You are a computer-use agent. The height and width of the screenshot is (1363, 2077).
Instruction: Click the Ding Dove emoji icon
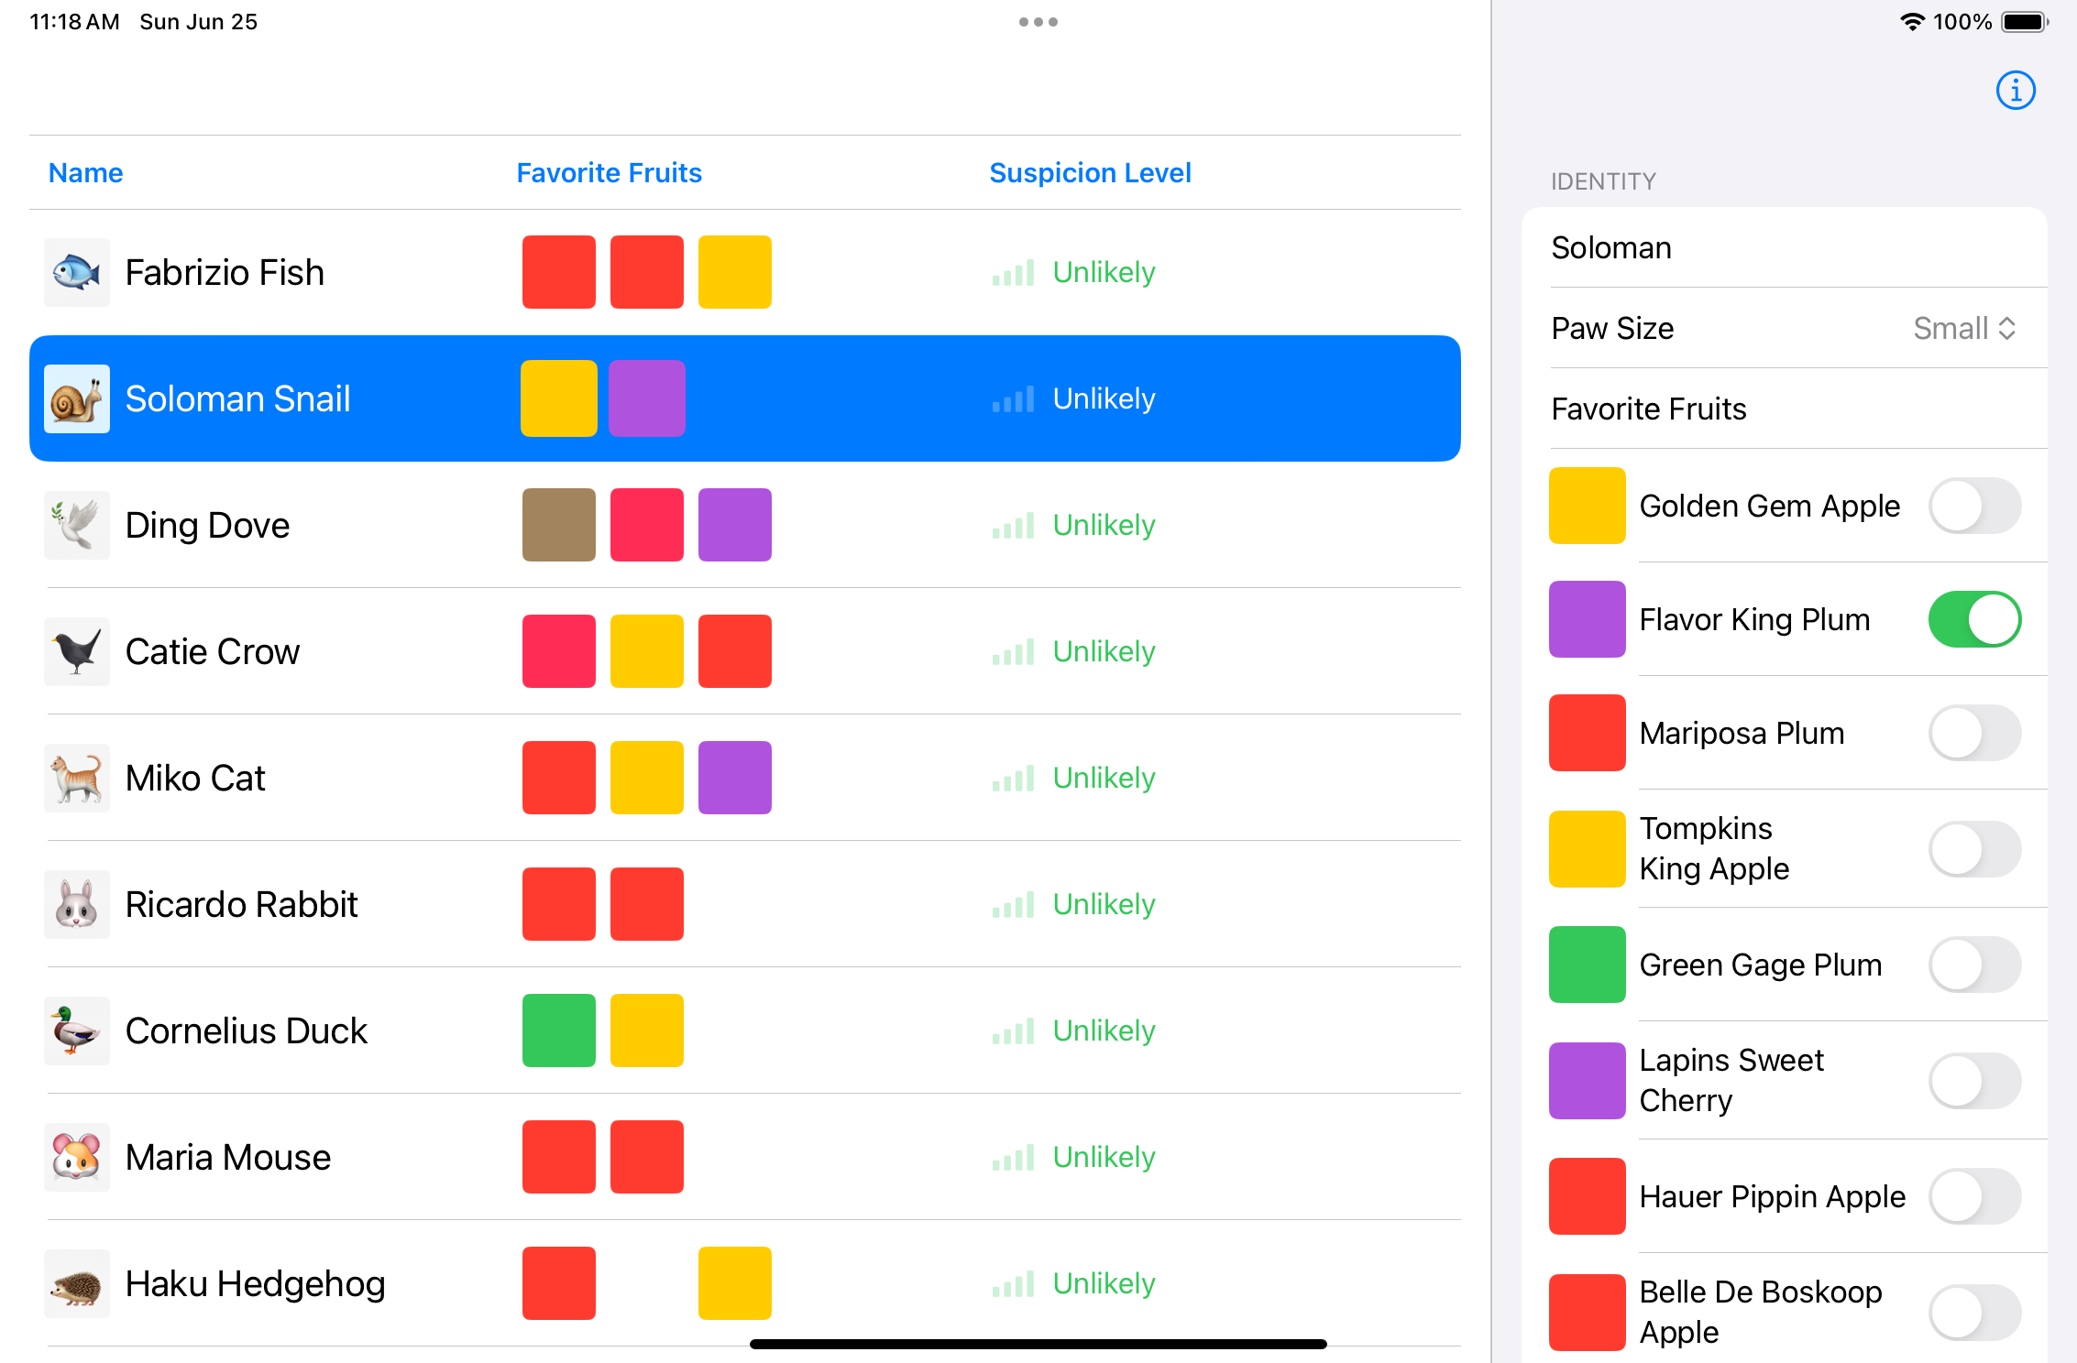(77, 525)
